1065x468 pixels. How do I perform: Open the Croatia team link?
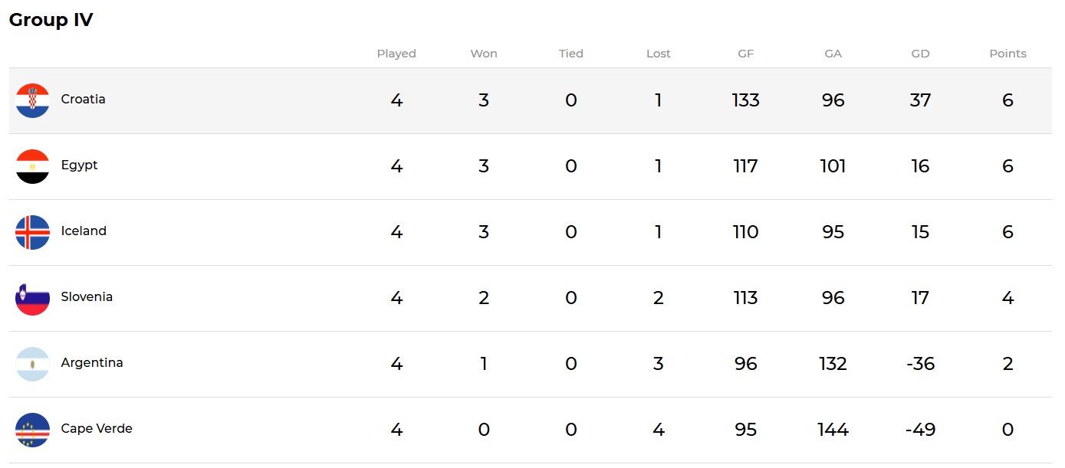click(x=83, y=100)
